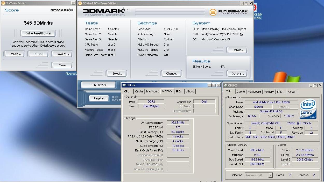Click the FSB:DRAM 1:2 field
324x182 pixels.
[x=178, y=127]
